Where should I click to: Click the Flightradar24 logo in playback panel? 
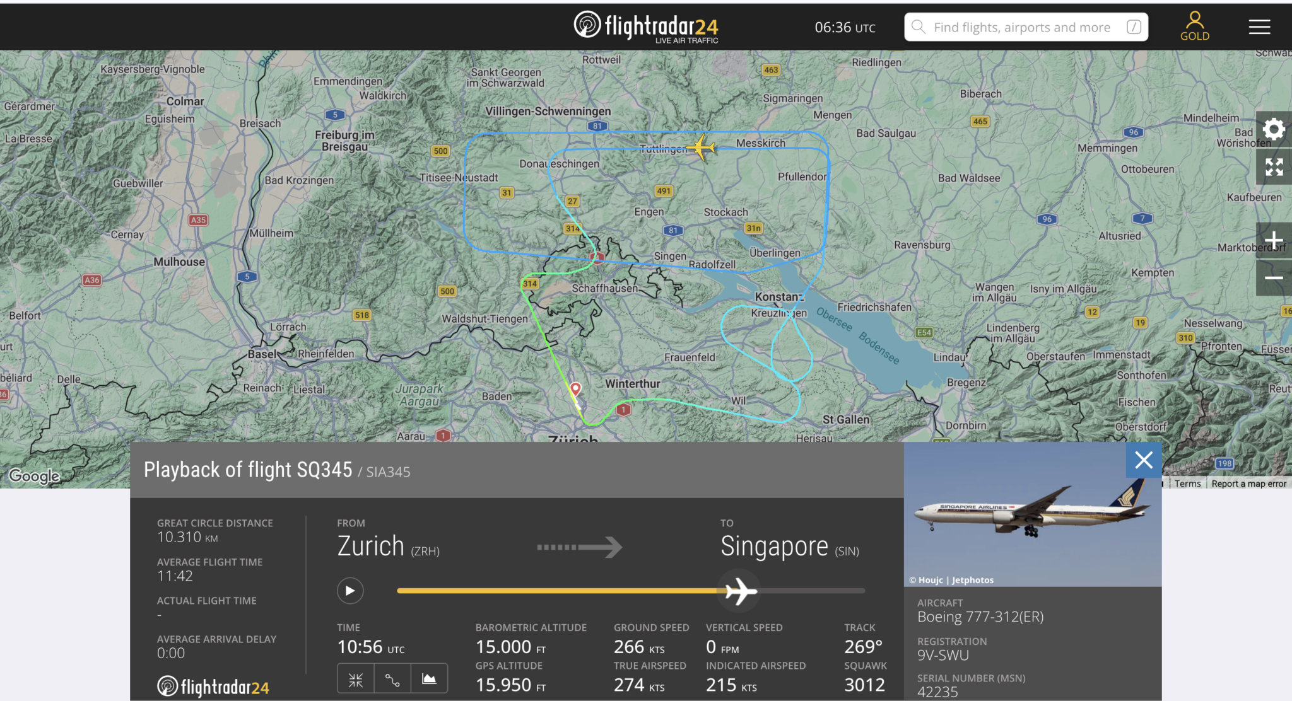coord(213,687)
